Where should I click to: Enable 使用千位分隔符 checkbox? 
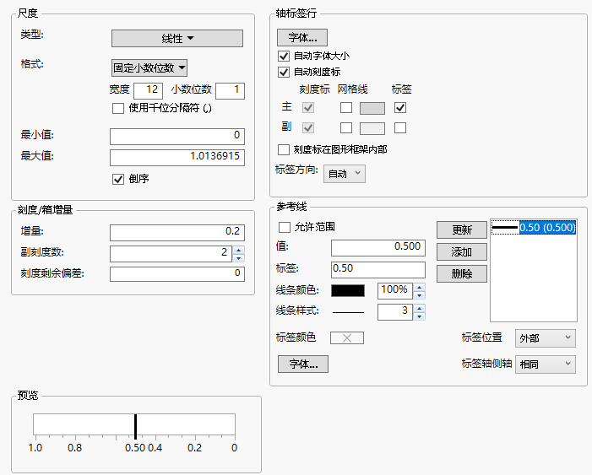point(118,109)
